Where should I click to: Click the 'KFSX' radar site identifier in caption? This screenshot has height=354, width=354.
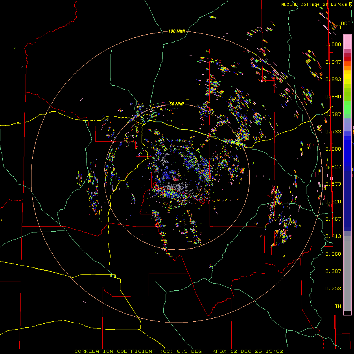(219, 351)
